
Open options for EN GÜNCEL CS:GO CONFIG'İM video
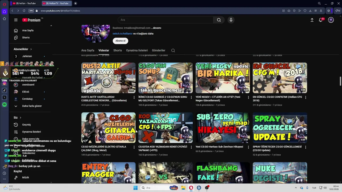click(306, 97)
